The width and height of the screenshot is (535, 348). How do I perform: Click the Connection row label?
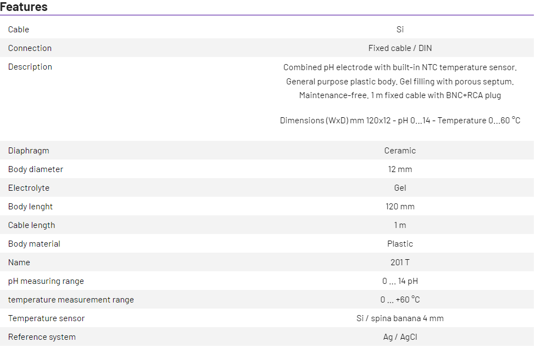[30, 48]
